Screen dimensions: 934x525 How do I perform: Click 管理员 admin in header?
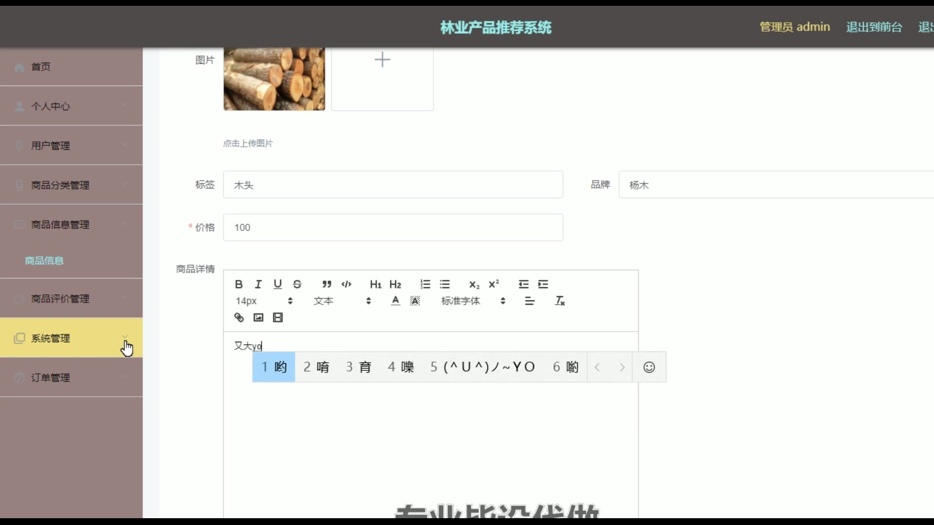795,27
